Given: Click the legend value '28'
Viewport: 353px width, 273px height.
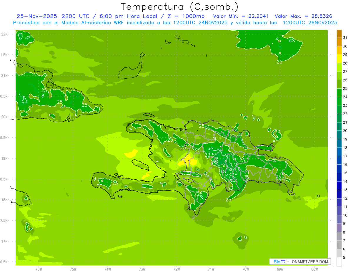Looking at the screenshot, I should 345,63.
